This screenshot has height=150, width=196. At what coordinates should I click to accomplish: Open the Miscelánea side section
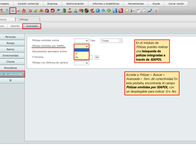pos(12,68)
